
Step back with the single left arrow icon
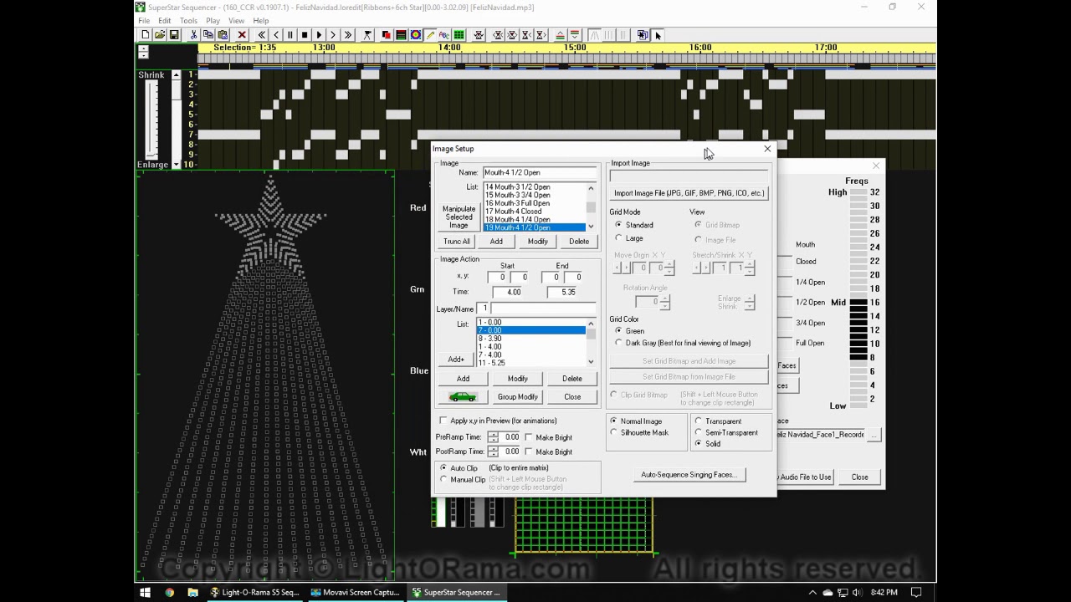[276, 35]
